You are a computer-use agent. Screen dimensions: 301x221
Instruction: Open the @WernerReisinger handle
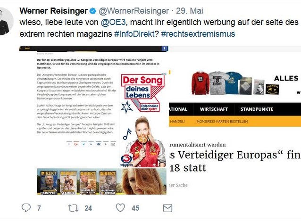point(134,11)
